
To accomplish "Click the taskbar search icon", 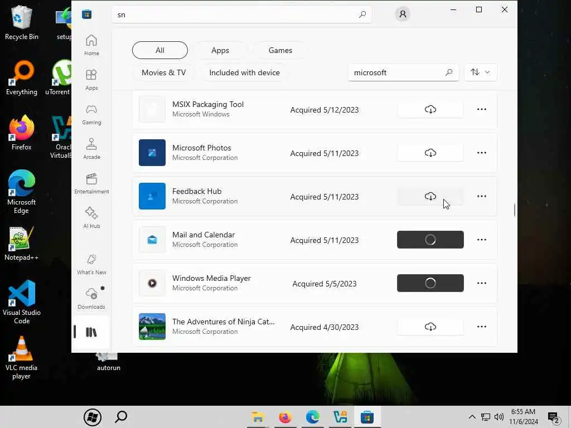I will 121,417.
